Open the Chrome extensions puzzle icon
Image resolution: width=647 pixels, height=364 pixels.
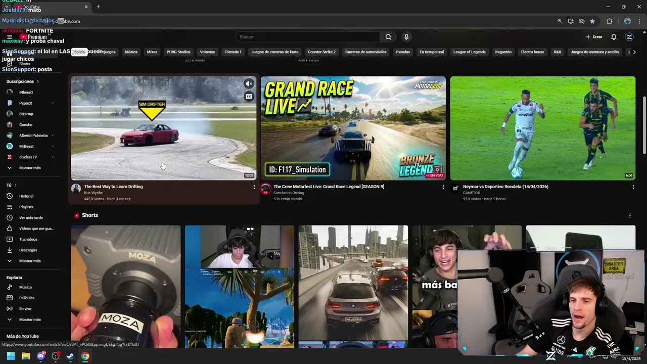(609, 21)
